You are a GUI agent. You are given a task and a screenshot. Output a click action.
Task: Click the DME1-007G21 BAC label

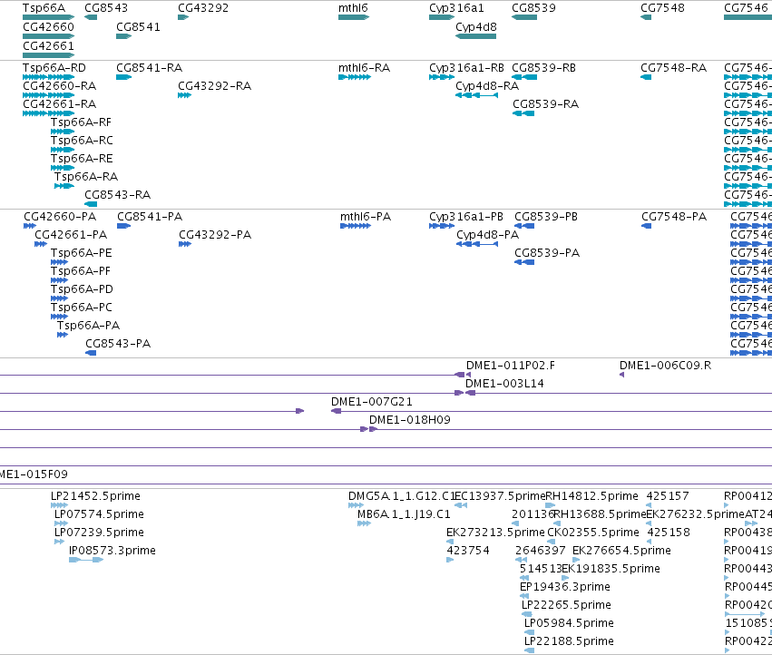(x=372, y=402)
